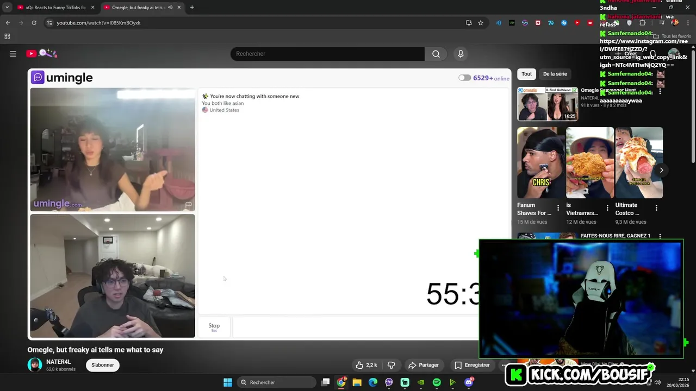The image size is (696, 391).
Task: Click the address bar URL
Action: tap(98, 23)
